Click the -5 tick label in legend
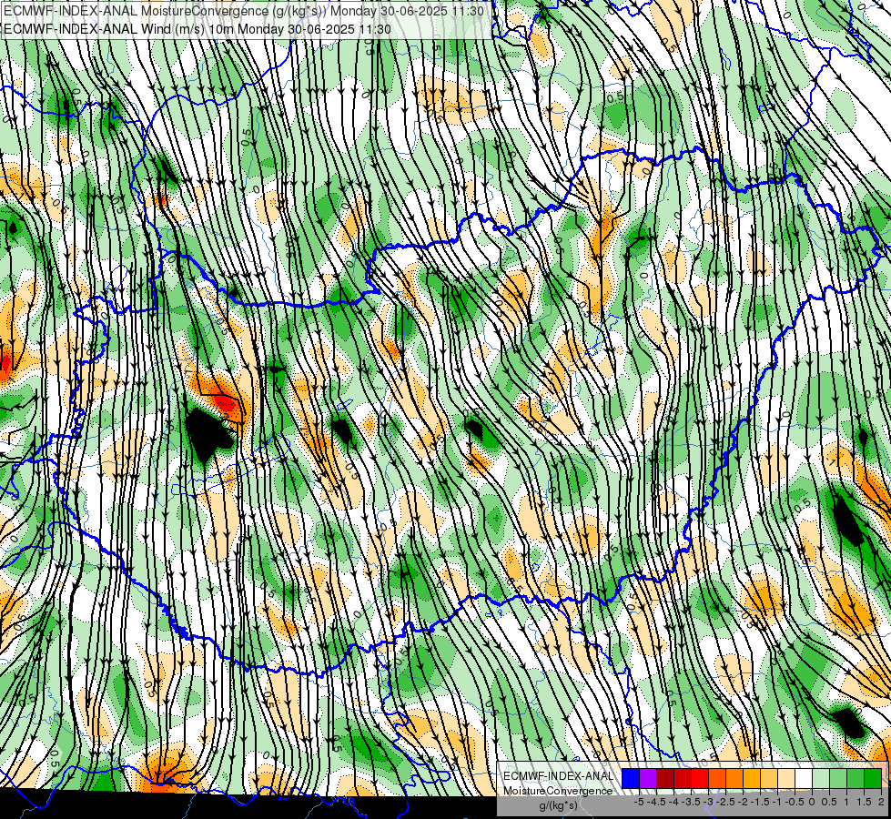The height and width of the screenshot is (819, 891). tap(639, 802)
